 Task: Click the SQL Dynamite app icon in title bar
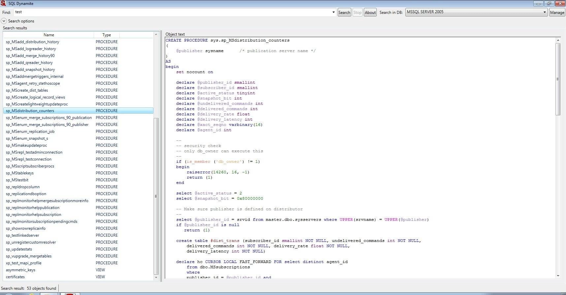[3, 3]
